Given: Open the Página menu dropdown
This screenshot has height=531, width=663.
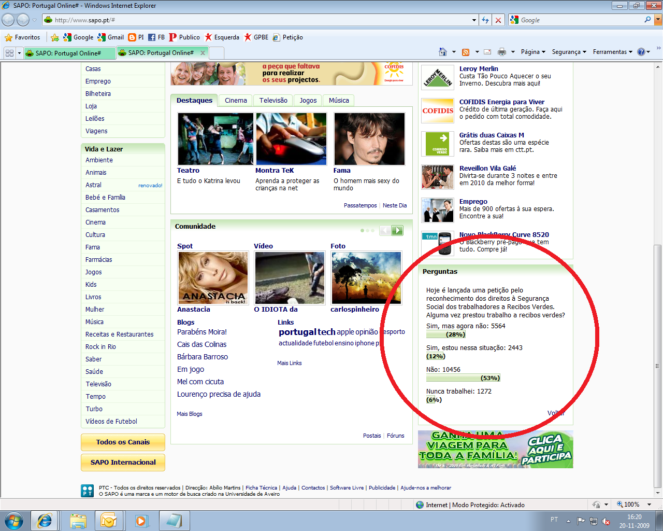Looking at the screenshot, I should click(533, 52).
